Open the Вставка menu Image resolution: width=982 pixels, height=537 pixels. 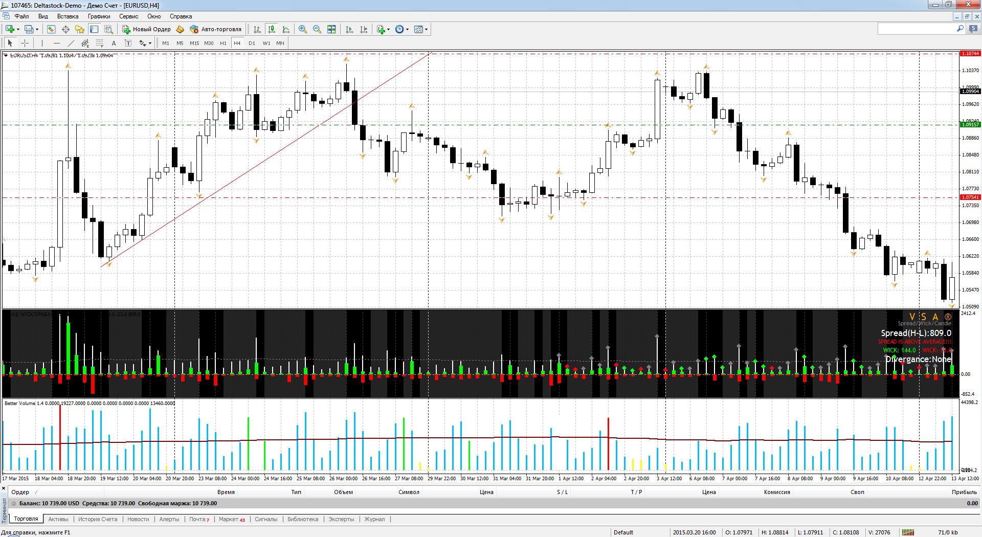(x=68, y=16)
